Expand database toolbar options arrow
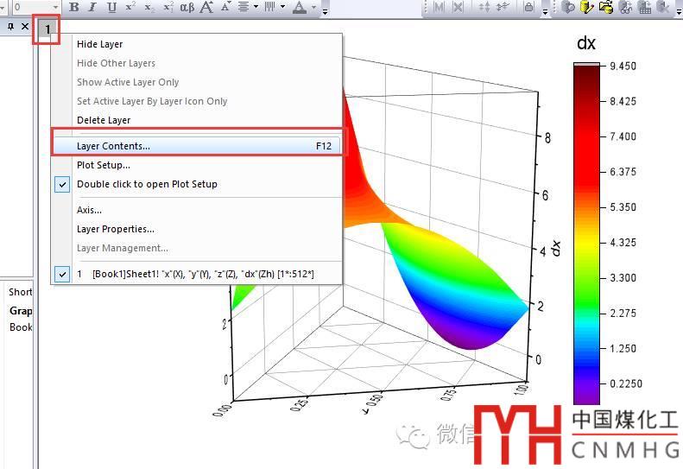Image resolution: width=683 pixels, height=469 pixels. [679, 11]
